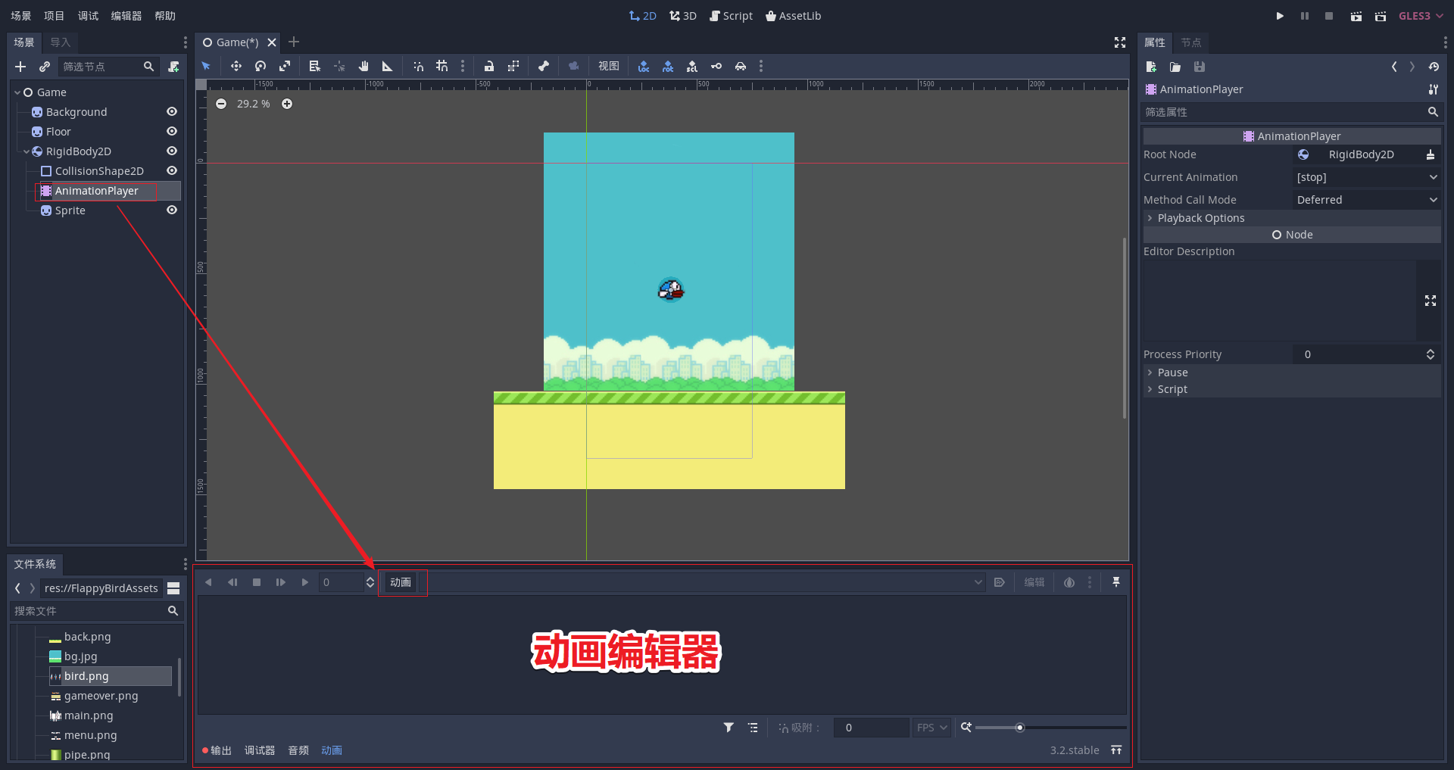Add a new node with plus icon

pyautogui.click(x=20, y=67)
